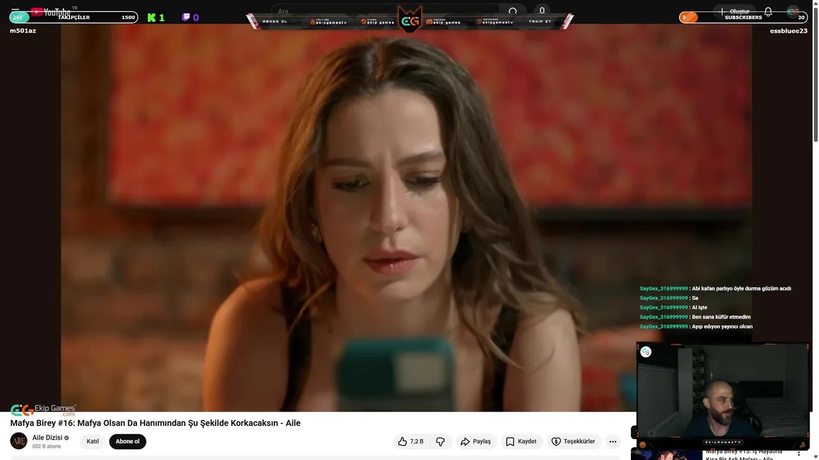The image size is (819, 460).
Task: Go to the YouTube home logo
Action: pos(51,11)
